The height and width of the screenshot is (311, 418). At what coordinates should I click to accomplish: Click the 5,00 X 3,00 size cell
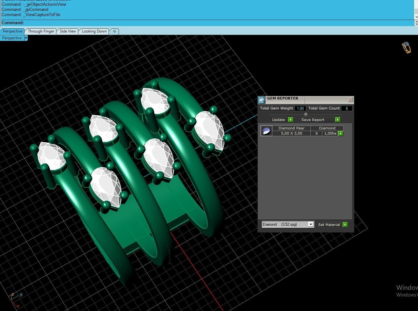(291, 133)
